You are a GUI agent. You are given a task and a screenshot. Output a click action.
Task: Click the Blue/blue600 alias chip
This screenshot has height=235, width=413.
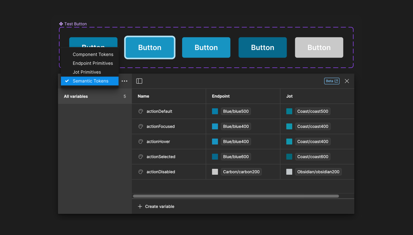pyautogui.click(x=236, y=157)
